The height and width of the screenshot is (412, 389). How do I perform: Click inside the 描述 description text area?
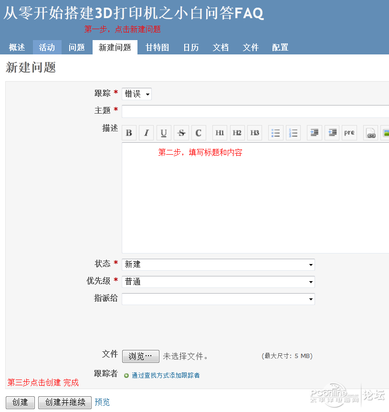click(255, 198)
